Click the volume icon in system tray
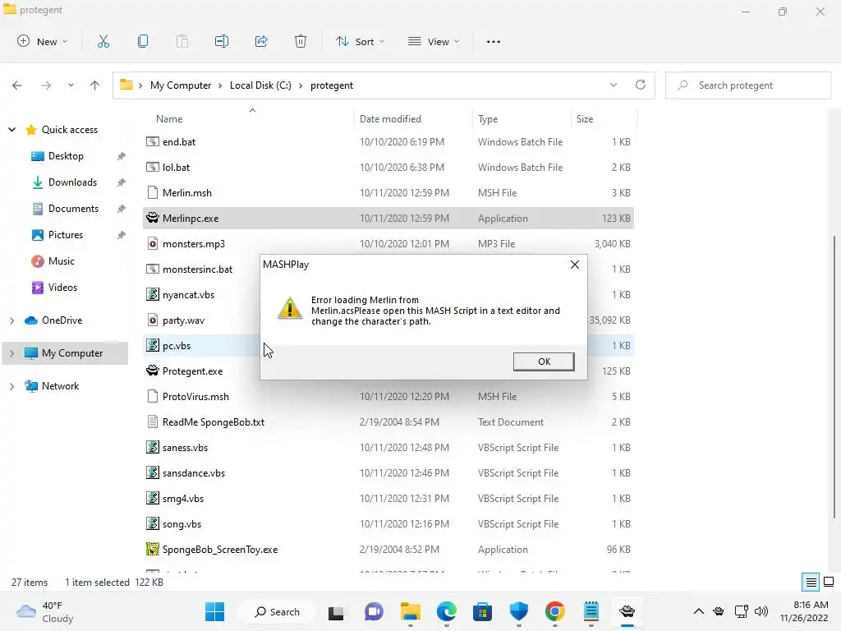The image size is (841, 631). coord(761,611)
